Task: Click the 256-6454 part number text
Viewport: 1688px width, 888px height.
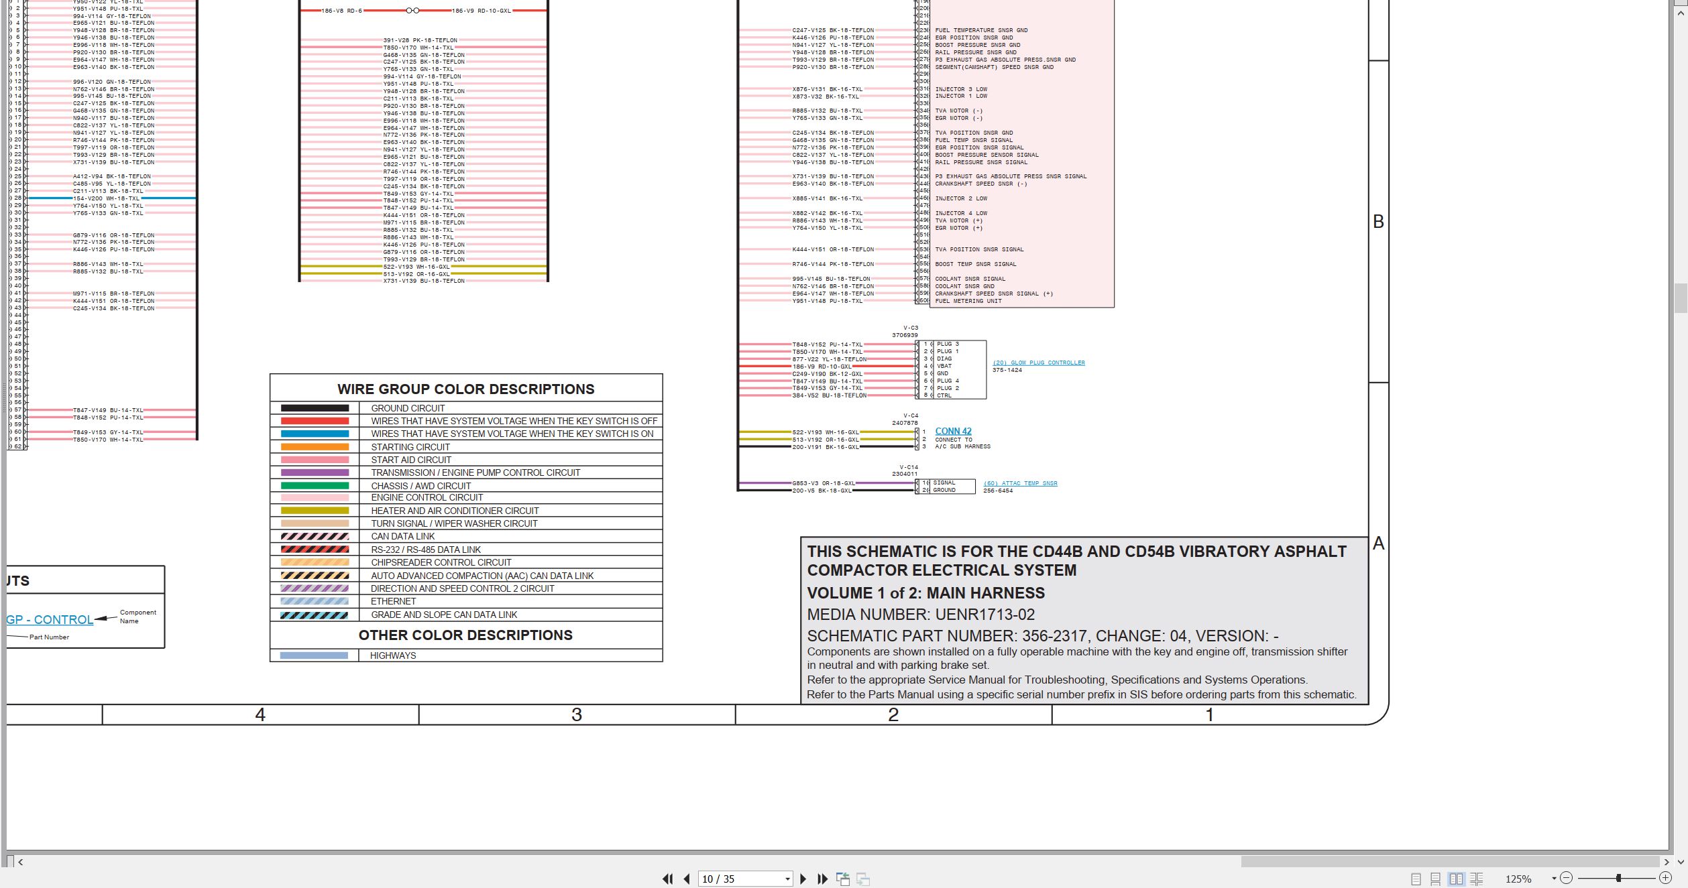Action: [x=998, y=491]
